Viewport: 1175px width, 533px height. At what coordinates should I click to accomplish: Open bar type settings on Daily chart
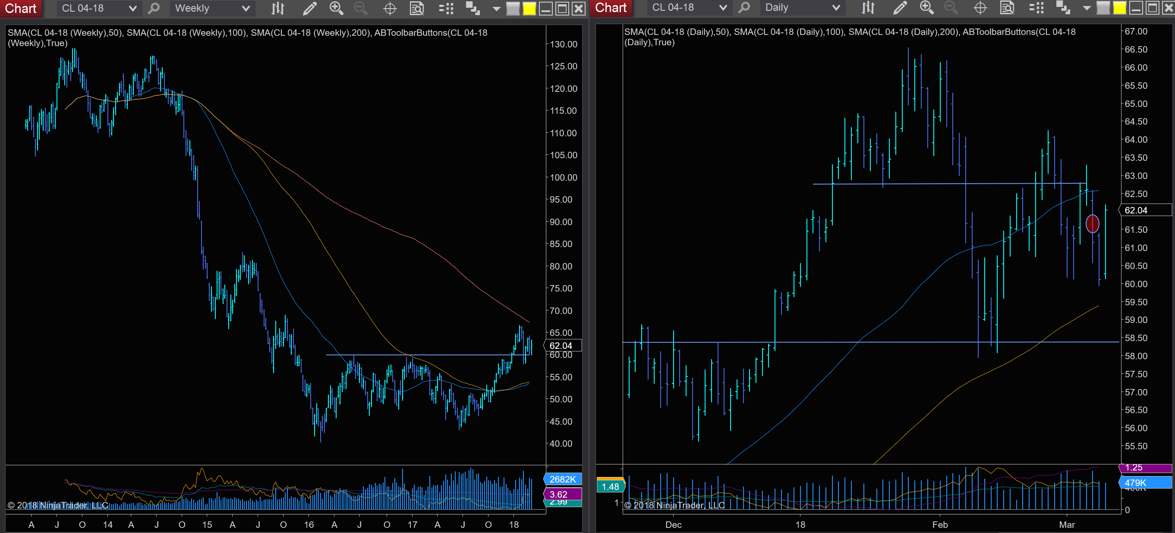868,7
